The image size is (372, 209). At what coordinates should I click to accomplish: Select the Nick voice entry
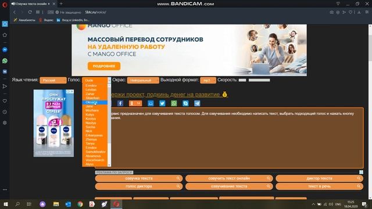[x=95, y=131]
